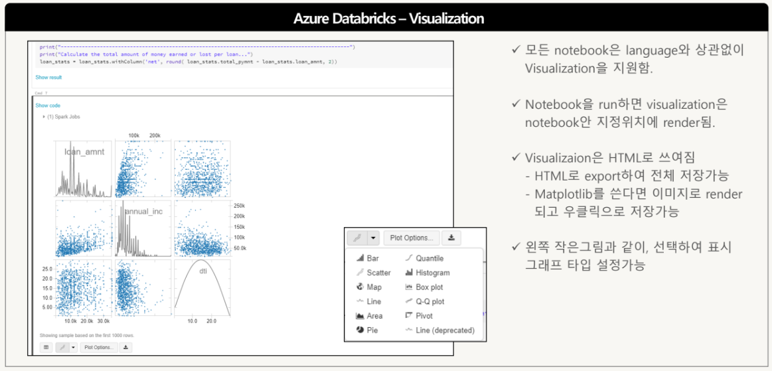The image size is (772, 371).
Task: Click the 'Cmd 7' cell label
Action: (41, 92)
